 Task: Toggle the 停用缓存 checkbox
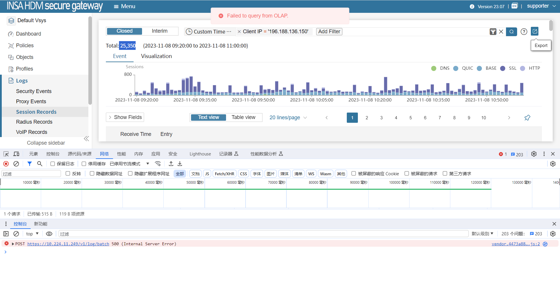[x=84, y=164]
